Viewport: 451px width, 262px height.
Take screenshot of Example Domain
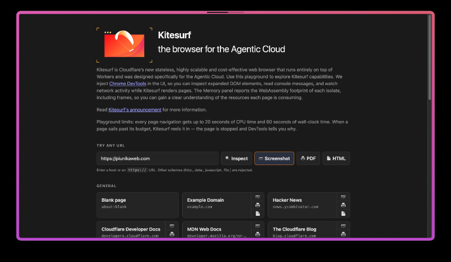pos(258,197)
